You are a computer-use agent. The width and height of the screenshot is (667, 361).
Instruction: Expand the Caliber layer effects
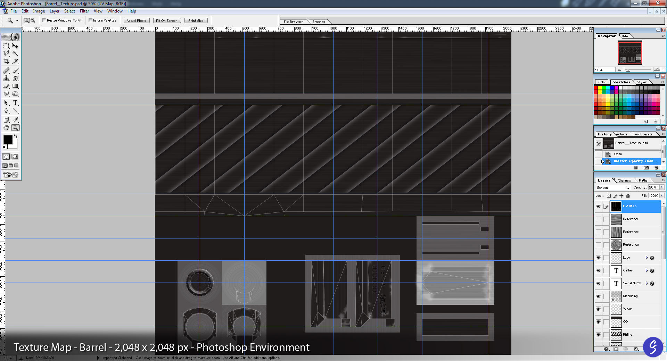(647, 270)
